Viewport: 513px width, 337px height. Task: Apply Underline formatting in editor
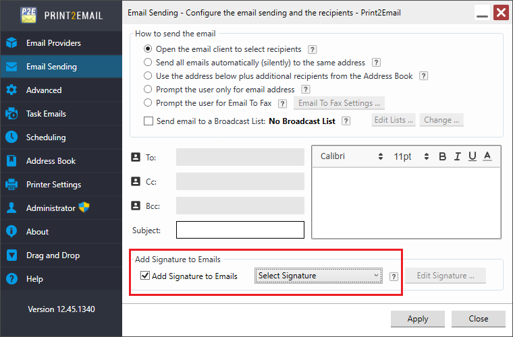pos(473,156)
